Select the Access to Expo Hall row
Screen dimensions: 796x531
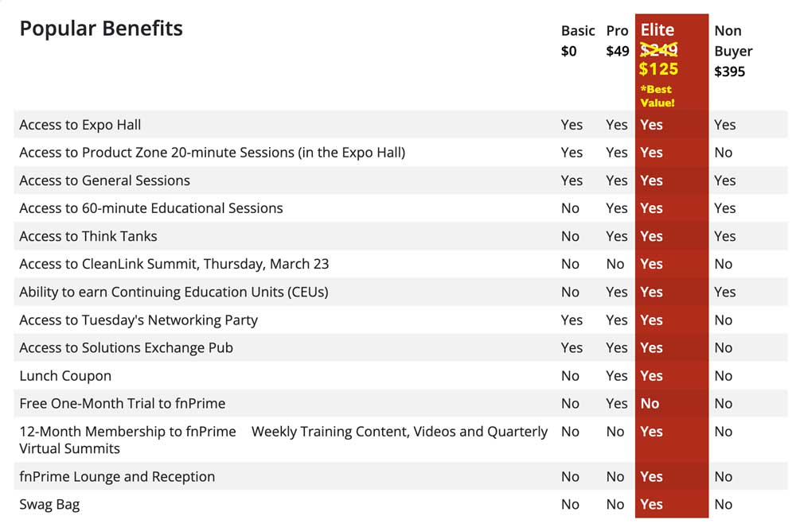click(x=400, y=125)
